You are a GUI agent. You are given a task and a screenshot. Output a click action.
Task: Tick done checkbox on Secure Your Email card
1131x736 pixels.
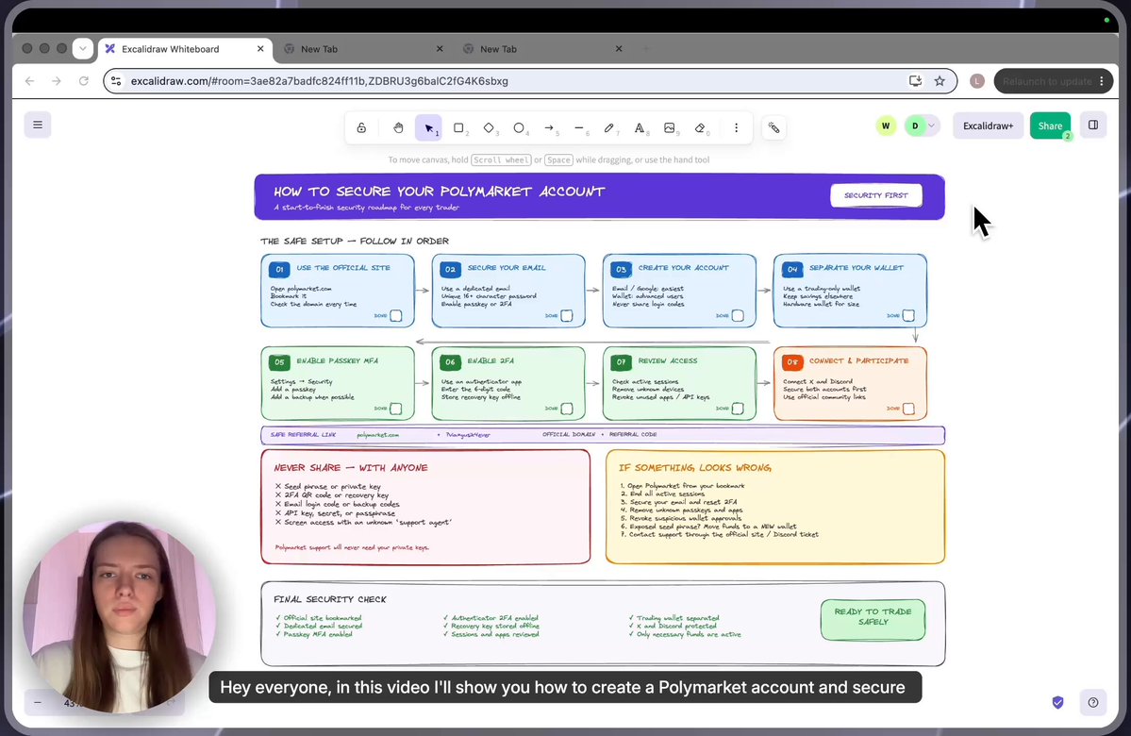tap(567, 315)
